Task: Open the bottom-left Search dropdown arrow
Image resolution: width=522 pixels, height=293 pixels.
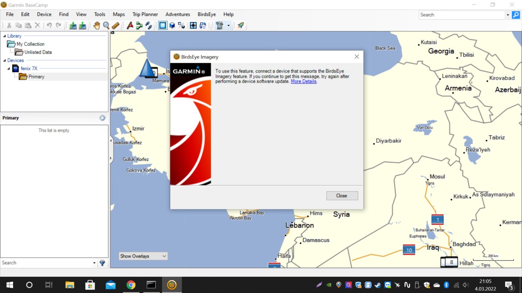Action: pos(94,263)
